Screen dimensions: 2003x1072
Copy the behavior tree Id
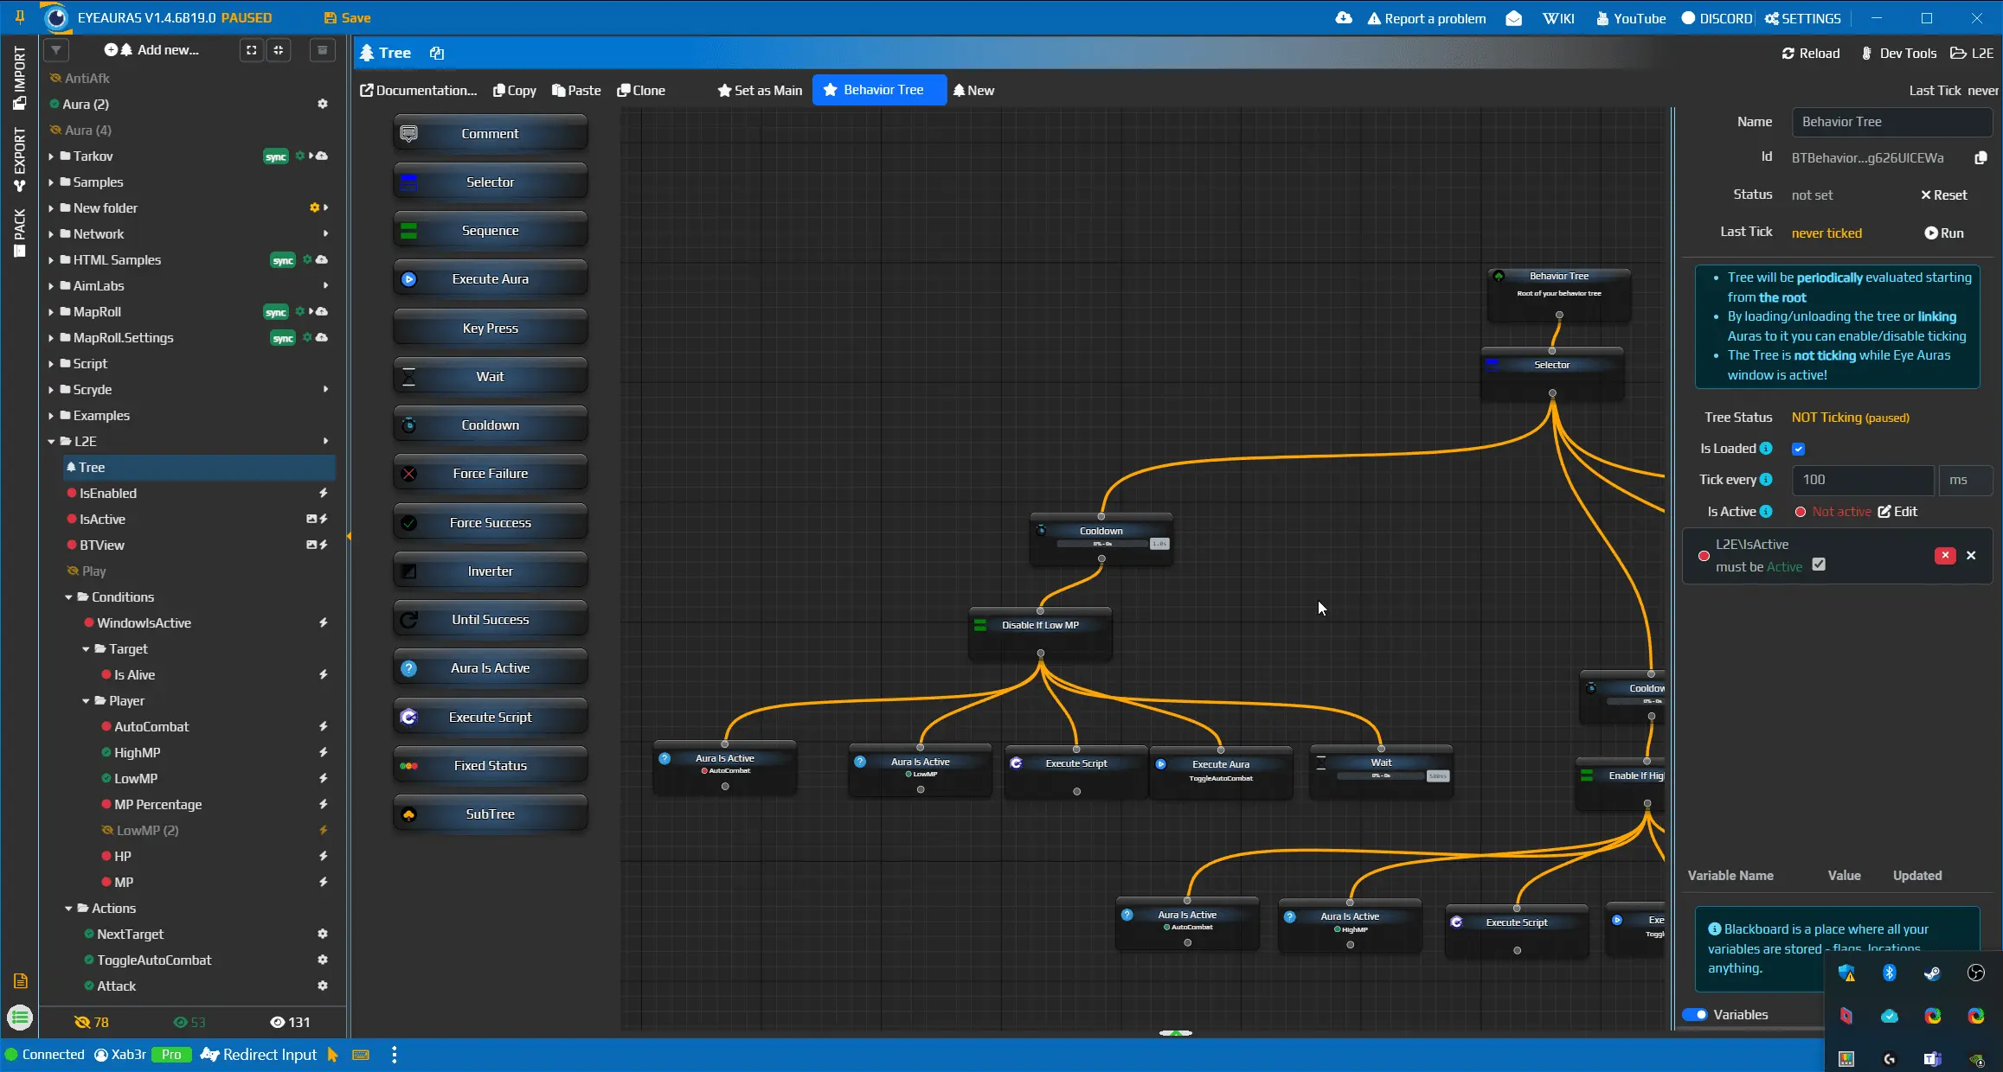[x=1982, y=157]
